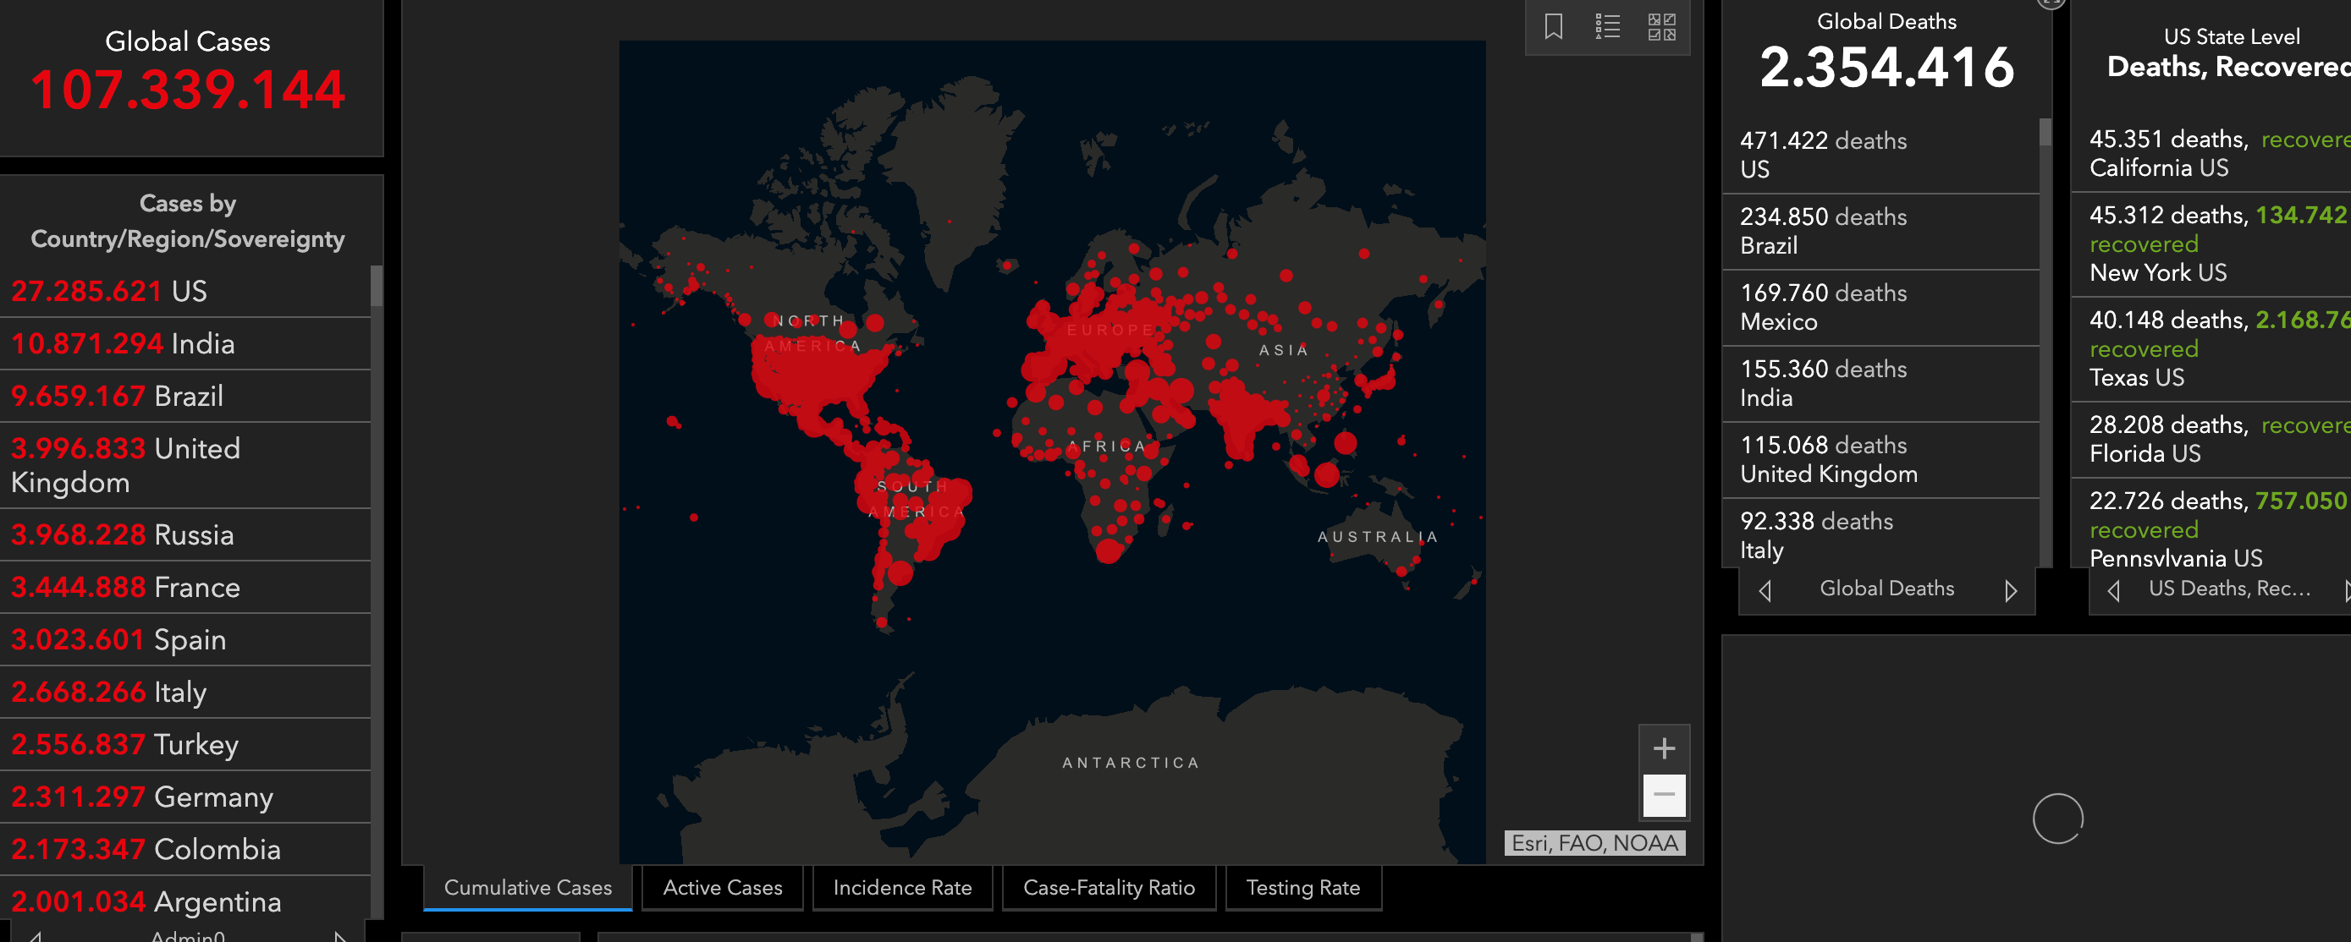Zoom out with the minus button
This screenshot has height=942, width=2351.
pyautogui.click(x=1664, y=795)
